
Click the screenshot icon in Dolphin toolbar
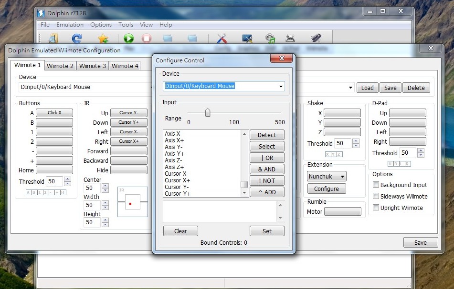click(x=192, y=38)
